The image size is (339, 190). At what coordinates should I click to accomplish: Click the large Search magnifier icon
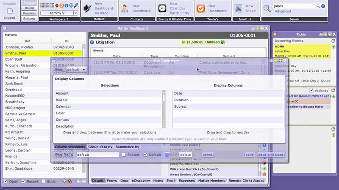tap(267, 8)
